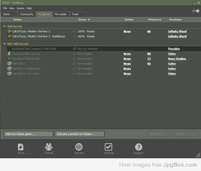Viewport: 201px width, 171px height.
Task: Sort by the Update column header
Action: 129,19
